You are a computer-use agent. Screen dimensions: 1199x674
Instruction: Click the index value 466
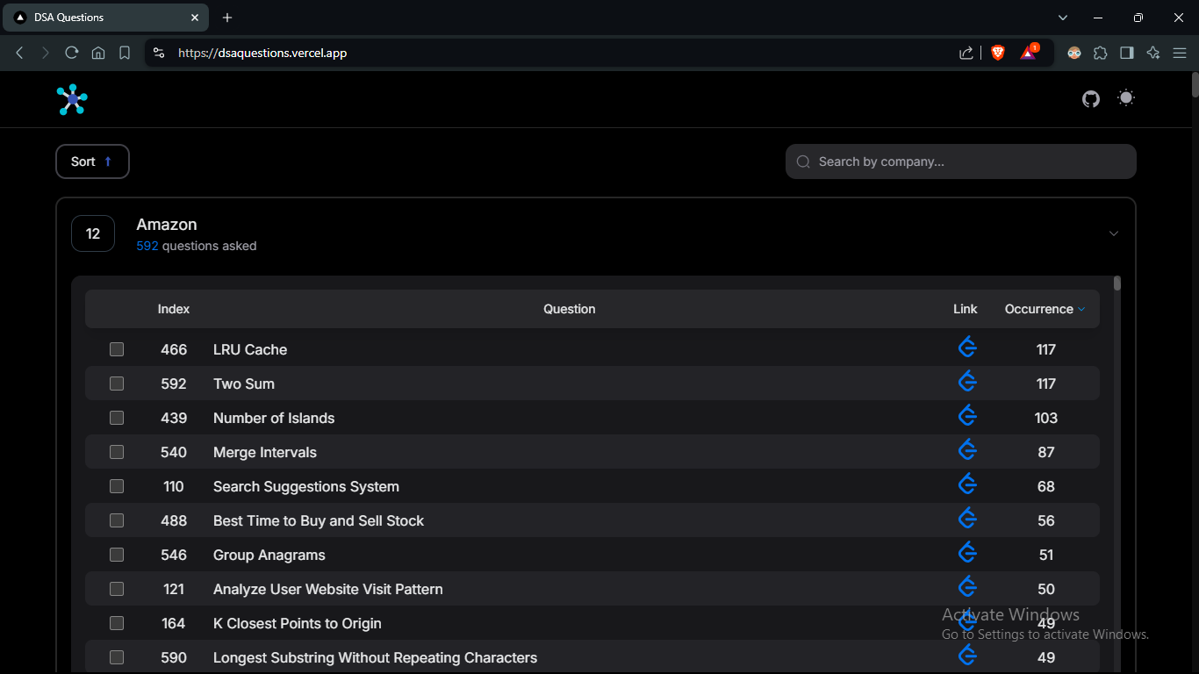click(174, 349)
